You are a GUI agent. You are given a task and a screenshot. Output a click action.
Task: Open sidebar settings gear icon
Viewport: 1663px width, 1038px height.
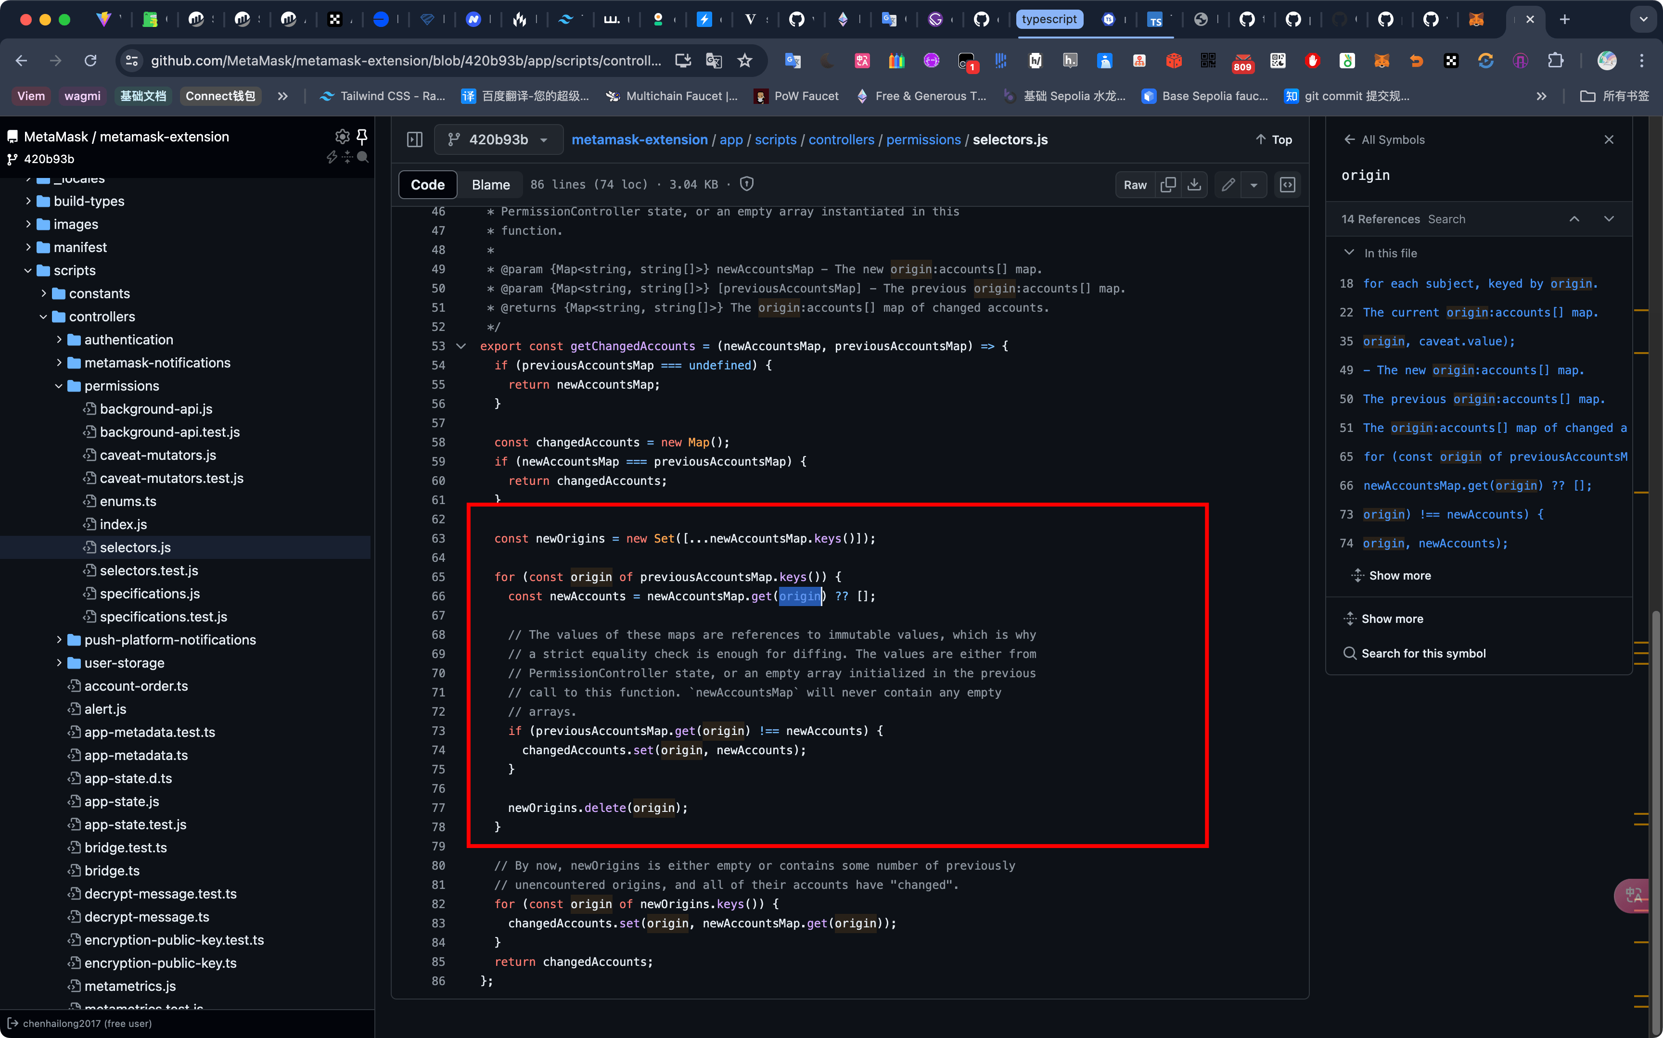click(342, 136)
